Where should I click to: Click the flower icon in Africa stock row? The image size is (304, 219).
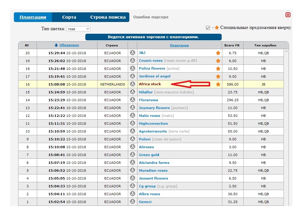click(x=132, y=84)
